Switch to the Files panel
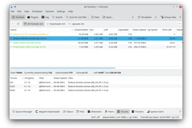The width and height of the screenshot is (192, 128). (x=80, y=112)
